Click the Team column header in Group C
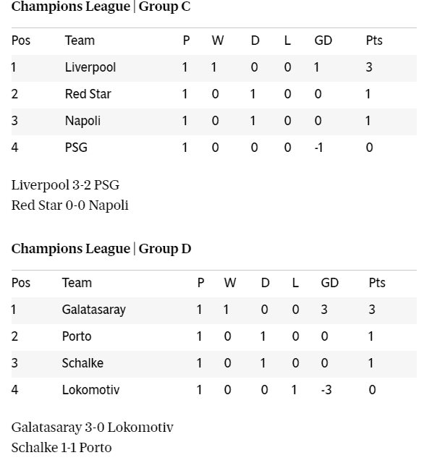424x476 pixels. [80, 41]
